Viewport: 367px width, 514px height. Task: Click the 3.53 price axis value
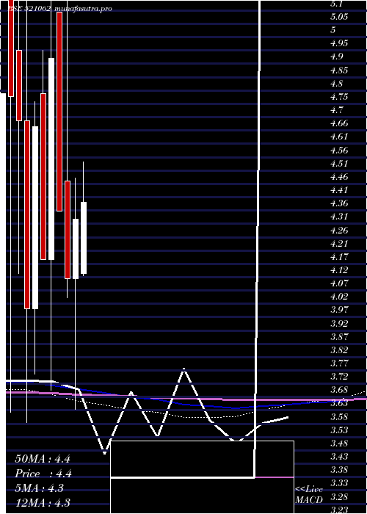[339, 430]
